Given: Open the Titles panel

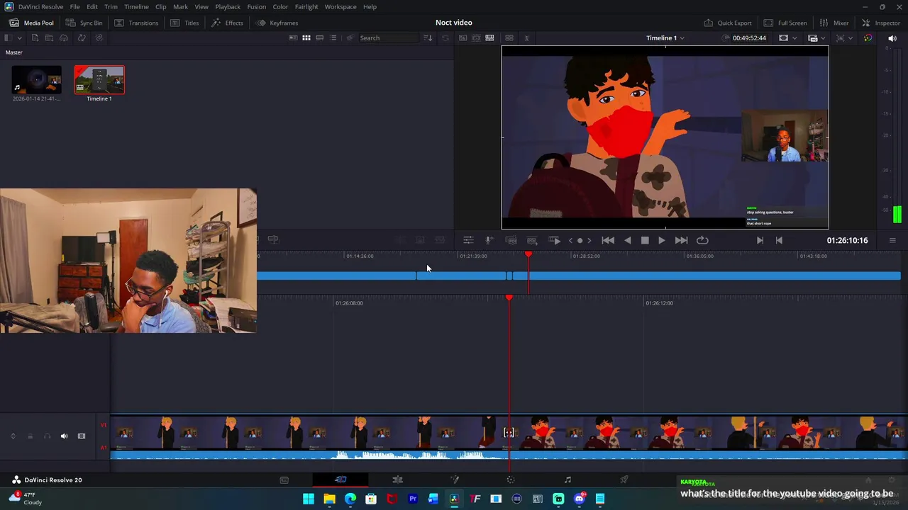Looking at the screenshot, I should 184,23.
